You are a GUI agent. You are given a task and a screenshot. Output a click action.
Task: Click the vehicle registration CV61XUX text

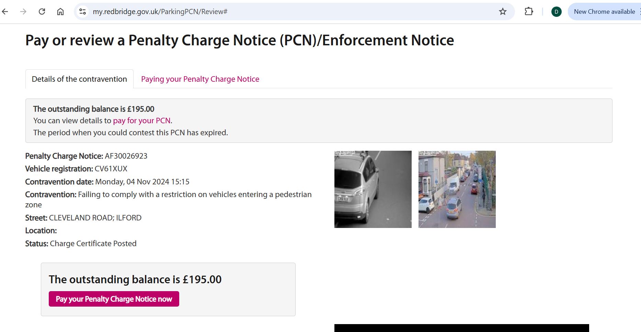click(111, 169)
